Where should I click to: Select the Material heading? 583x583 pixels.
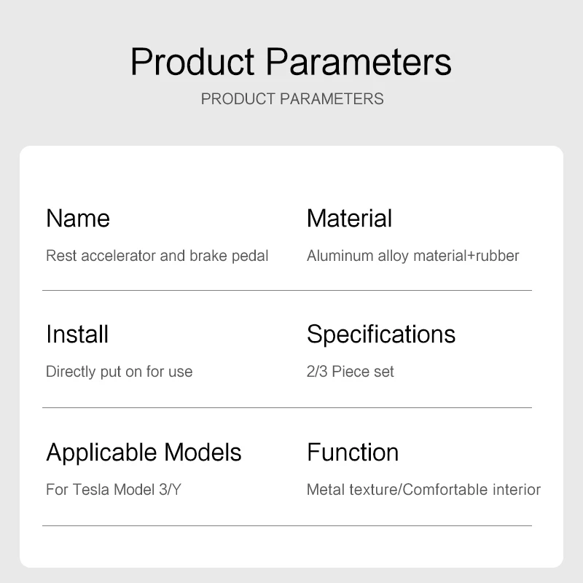(349, 218)
